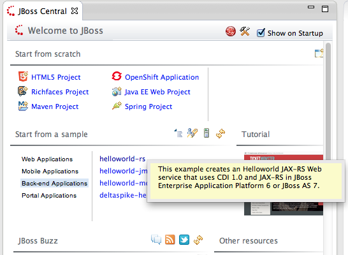Select the Mobile Applications category

(x=50, y=171)
